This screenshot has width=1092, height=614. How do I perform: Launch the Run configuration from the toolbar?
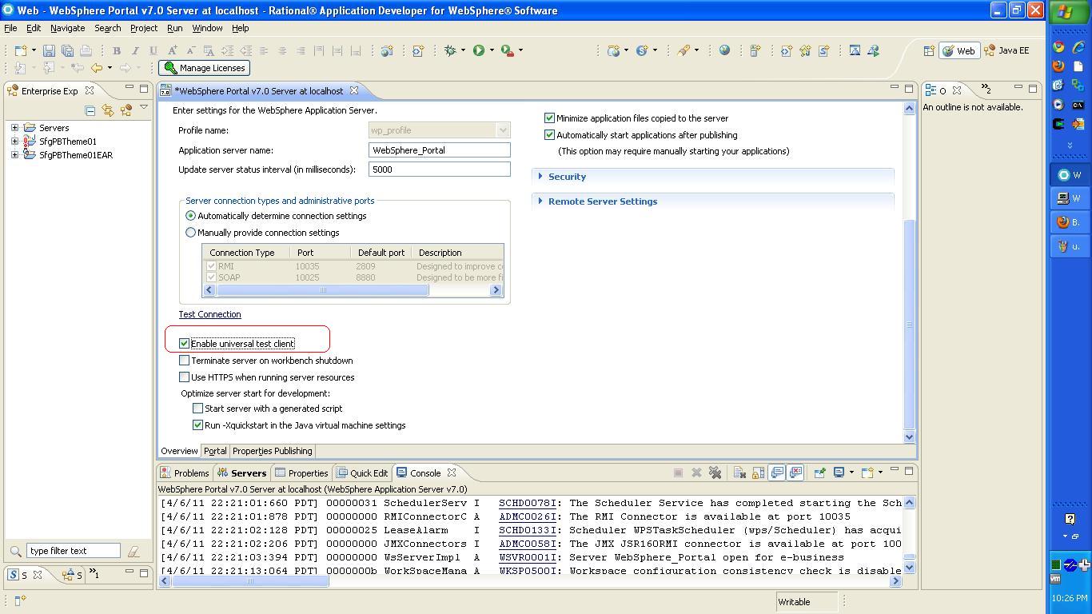[479, 50]
